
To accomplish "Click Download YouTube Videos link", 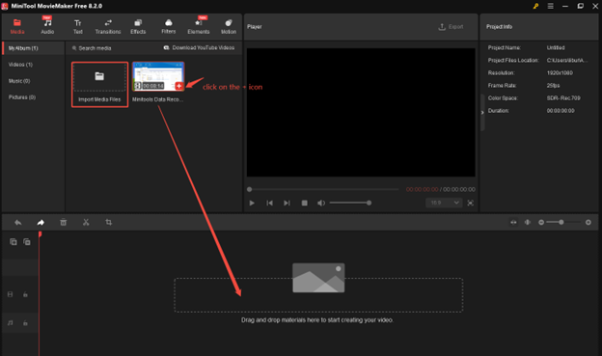I will coord(199,47).
